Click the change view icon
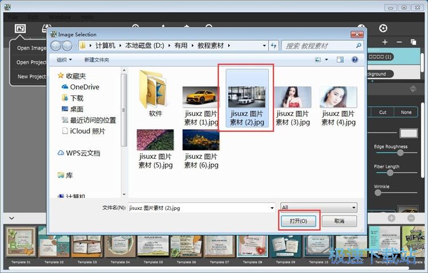 tap(318, 59)
